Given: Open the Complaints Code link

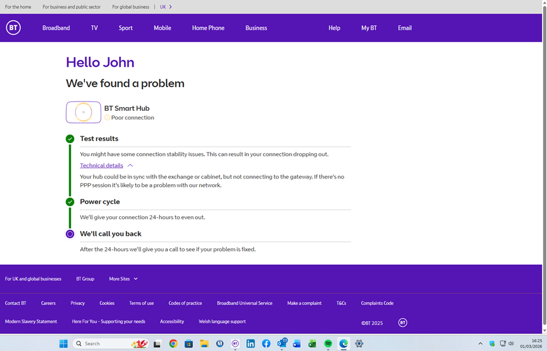Looking at the screenshot, I should (x=377, y=303).
